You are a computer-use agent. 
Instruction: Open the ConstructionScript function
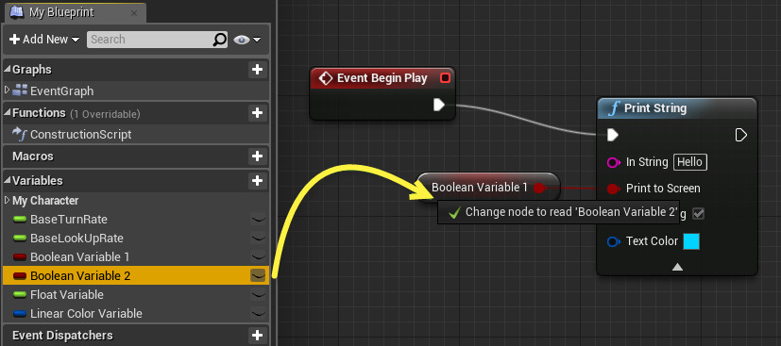pyautogui.click(x=80, y=134)
